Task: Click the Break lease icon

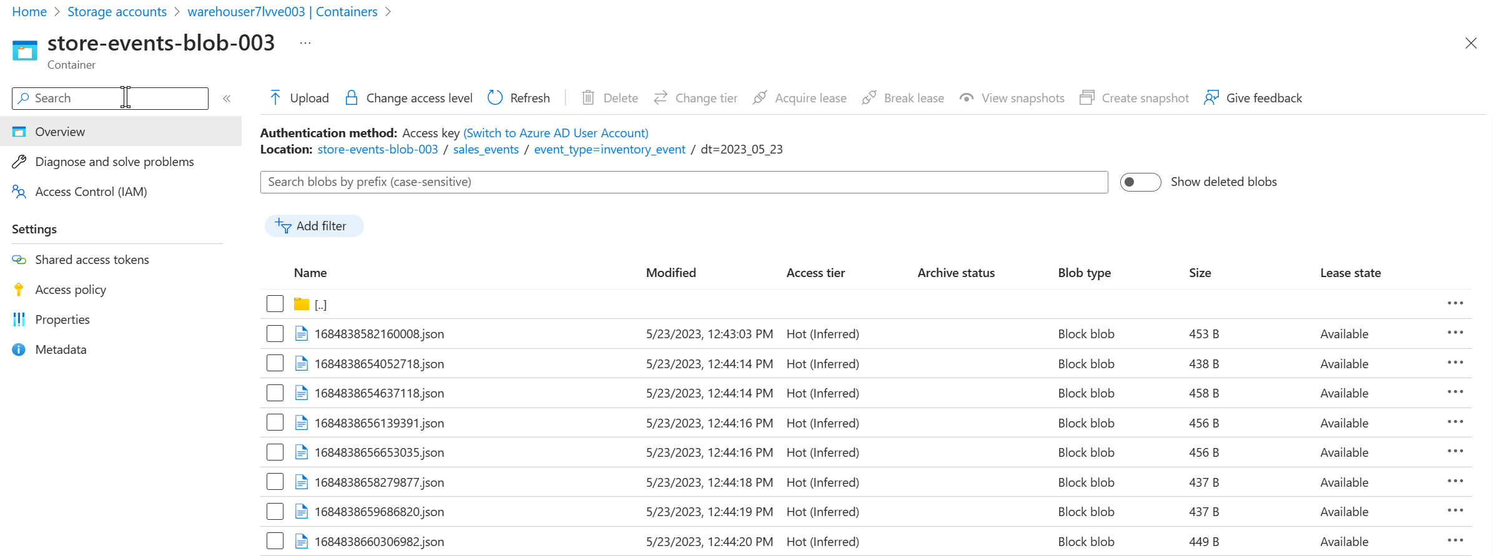Action: click(869, 97)
